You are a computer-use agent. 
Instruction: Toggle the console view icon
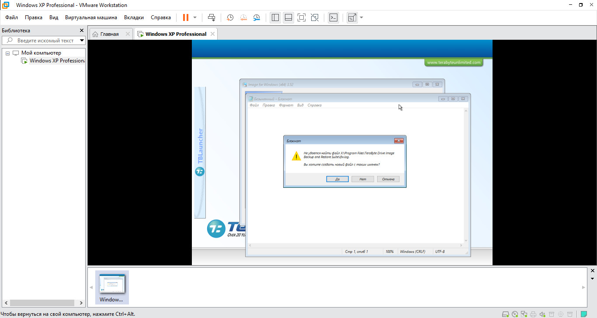click(333, 17)
